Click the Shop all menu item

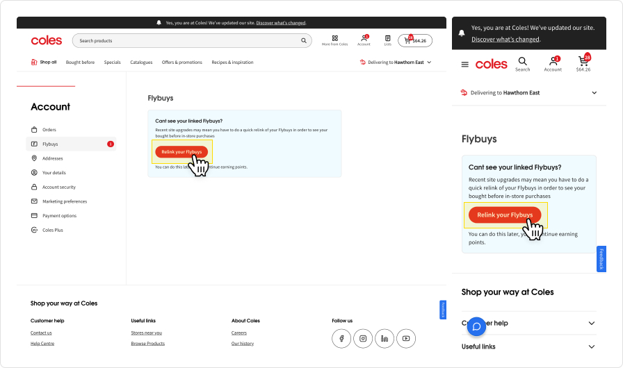(x=44, y=62)
